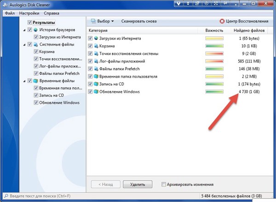Collapse История браузеров tree node
276x202 pixels.
point(24,30)
